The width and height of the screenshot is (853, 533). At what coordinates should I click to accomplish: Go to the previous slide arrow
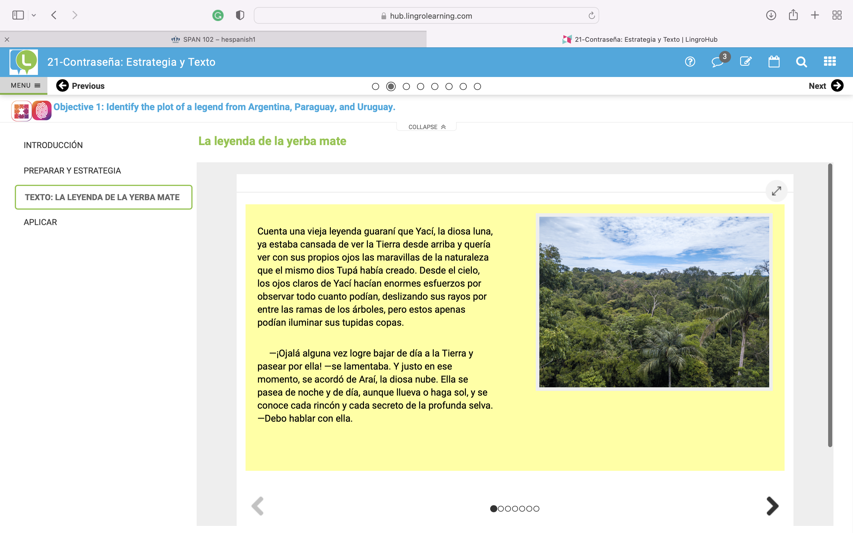pos(258,506)
